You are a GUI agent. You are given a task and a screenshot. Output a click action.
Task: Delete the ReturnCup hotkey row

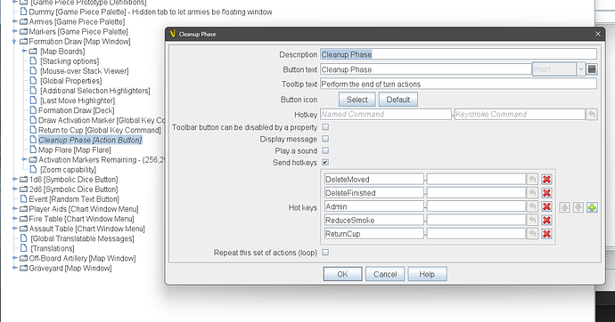click(546, 234)
